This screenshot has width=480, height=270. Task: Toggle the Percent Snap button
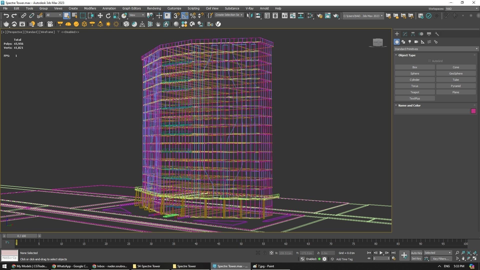pos(193,16)
